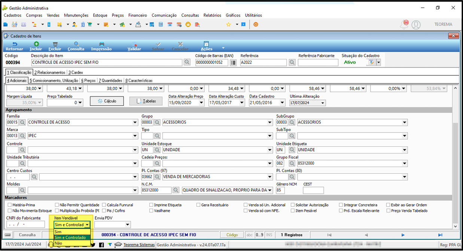Open the Envia PDV dropdown
463x251 pixels.
(128, 225)
